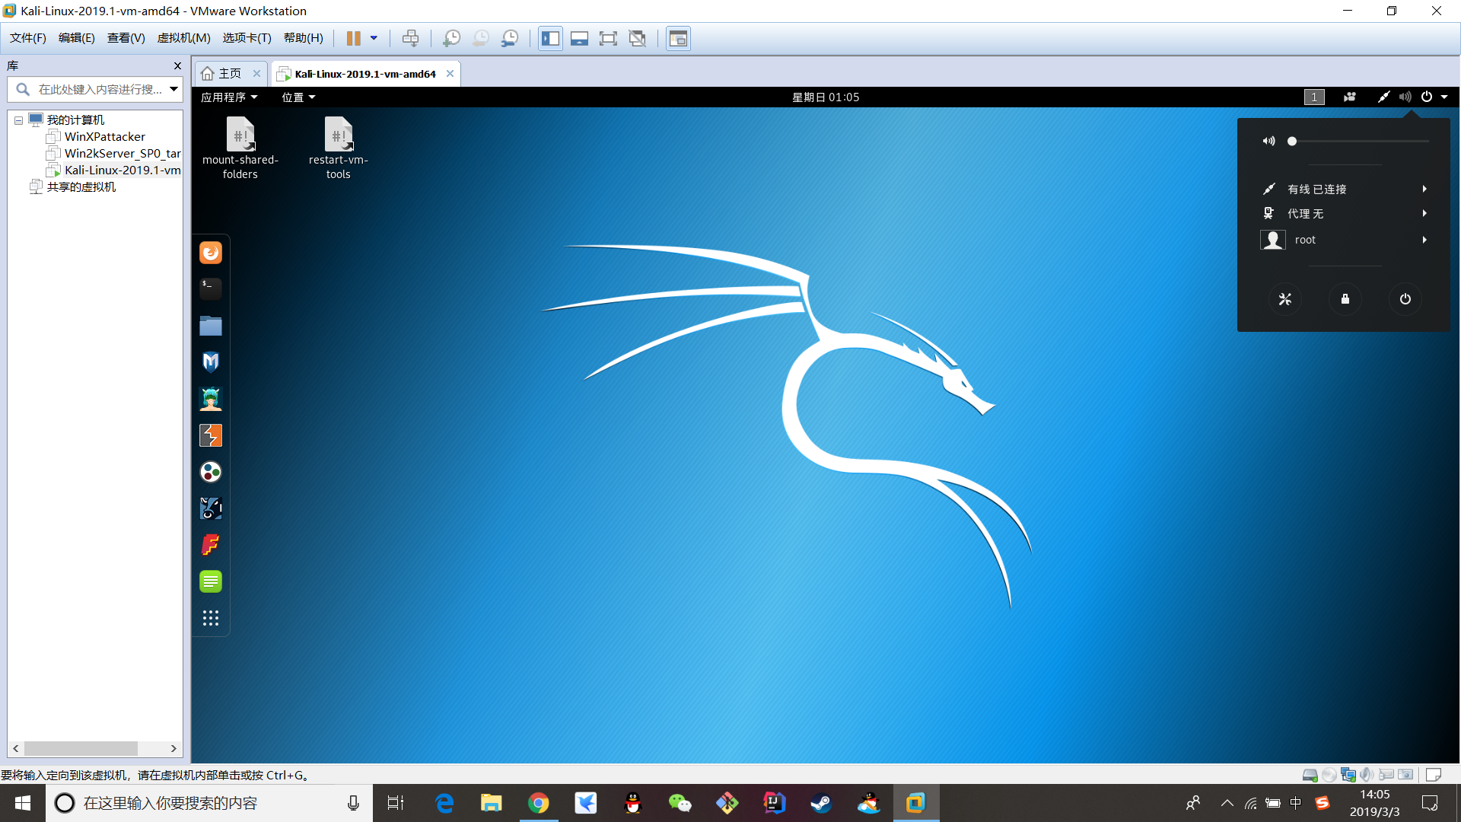Image resolution: width=1461 pixels, height=822 pixels.
Task: Click the library scroll right arrow
Action: pos(173,749)
